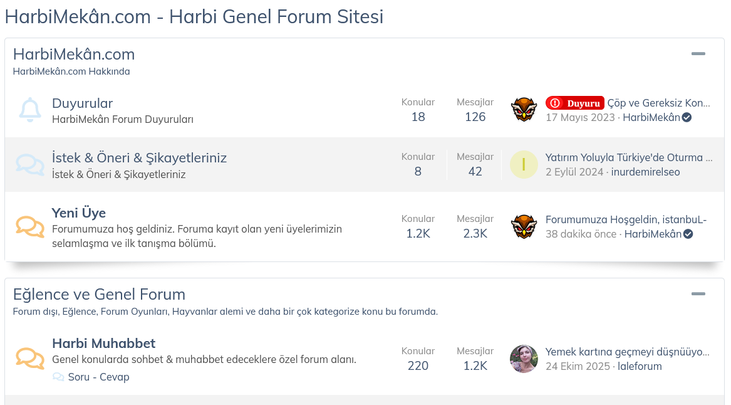Open the 'Çöp ve Gereksiz Kon...' thread
The image size is (731, 405).
(659, 103)
